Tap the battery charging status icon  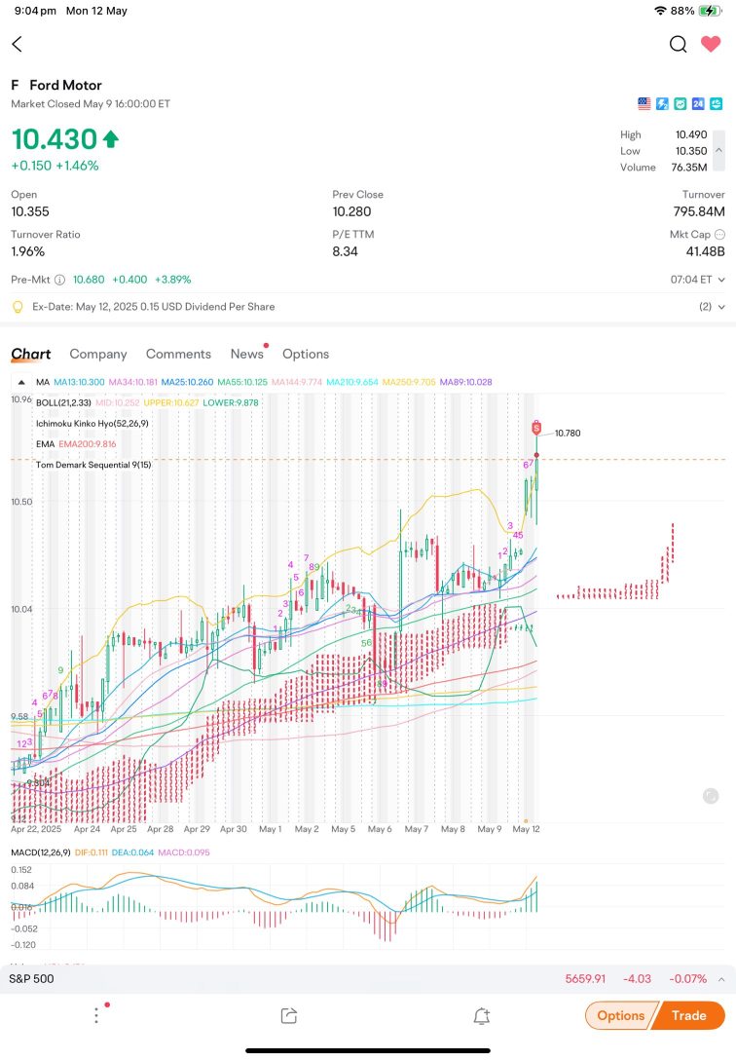pyautogui.click(x=711, y=11)
